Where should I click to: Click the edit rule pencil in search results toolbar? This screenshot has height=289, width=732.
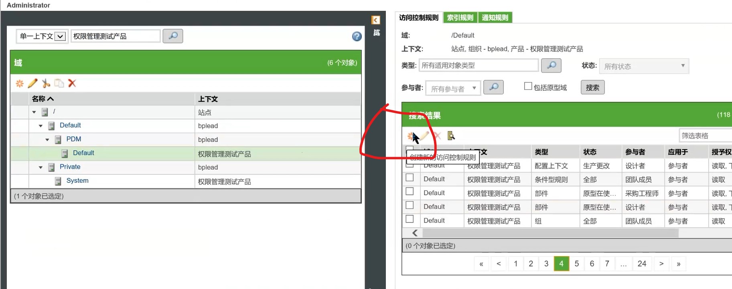point(424,136)
